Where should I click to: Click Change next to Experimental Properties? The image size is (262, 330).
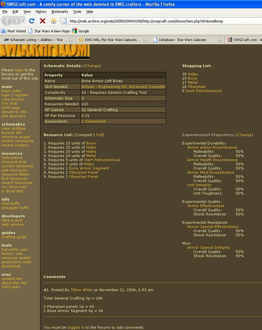pyautogui.click(x=244, y=135)
